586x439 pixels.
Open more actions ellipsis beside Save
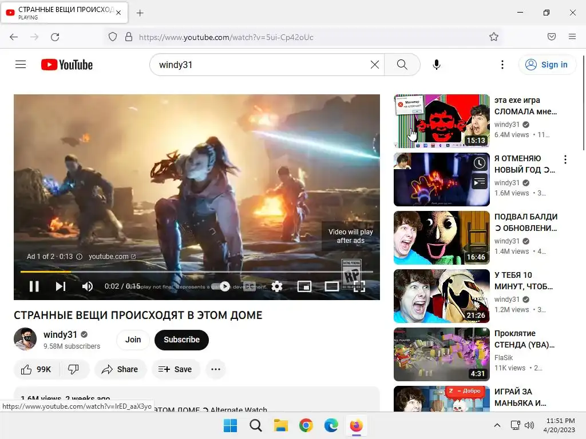(x=216, y=369)
